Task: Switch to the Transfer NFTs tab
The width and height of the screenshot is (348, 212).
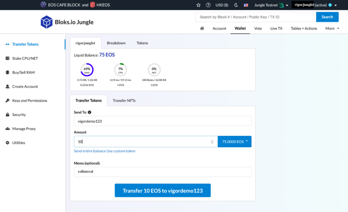Action: pyautogui.click(x=124, y=101)
